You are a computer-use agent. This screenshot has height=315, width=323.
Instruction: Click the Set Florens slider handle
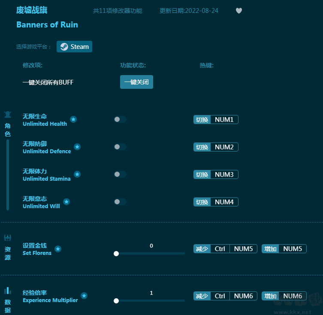click(116, 254)
